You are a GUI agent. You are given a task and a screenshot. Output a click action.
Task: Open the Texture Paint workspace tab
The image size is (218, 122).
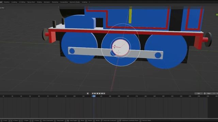pyautogui.click(x=31, y=2)
